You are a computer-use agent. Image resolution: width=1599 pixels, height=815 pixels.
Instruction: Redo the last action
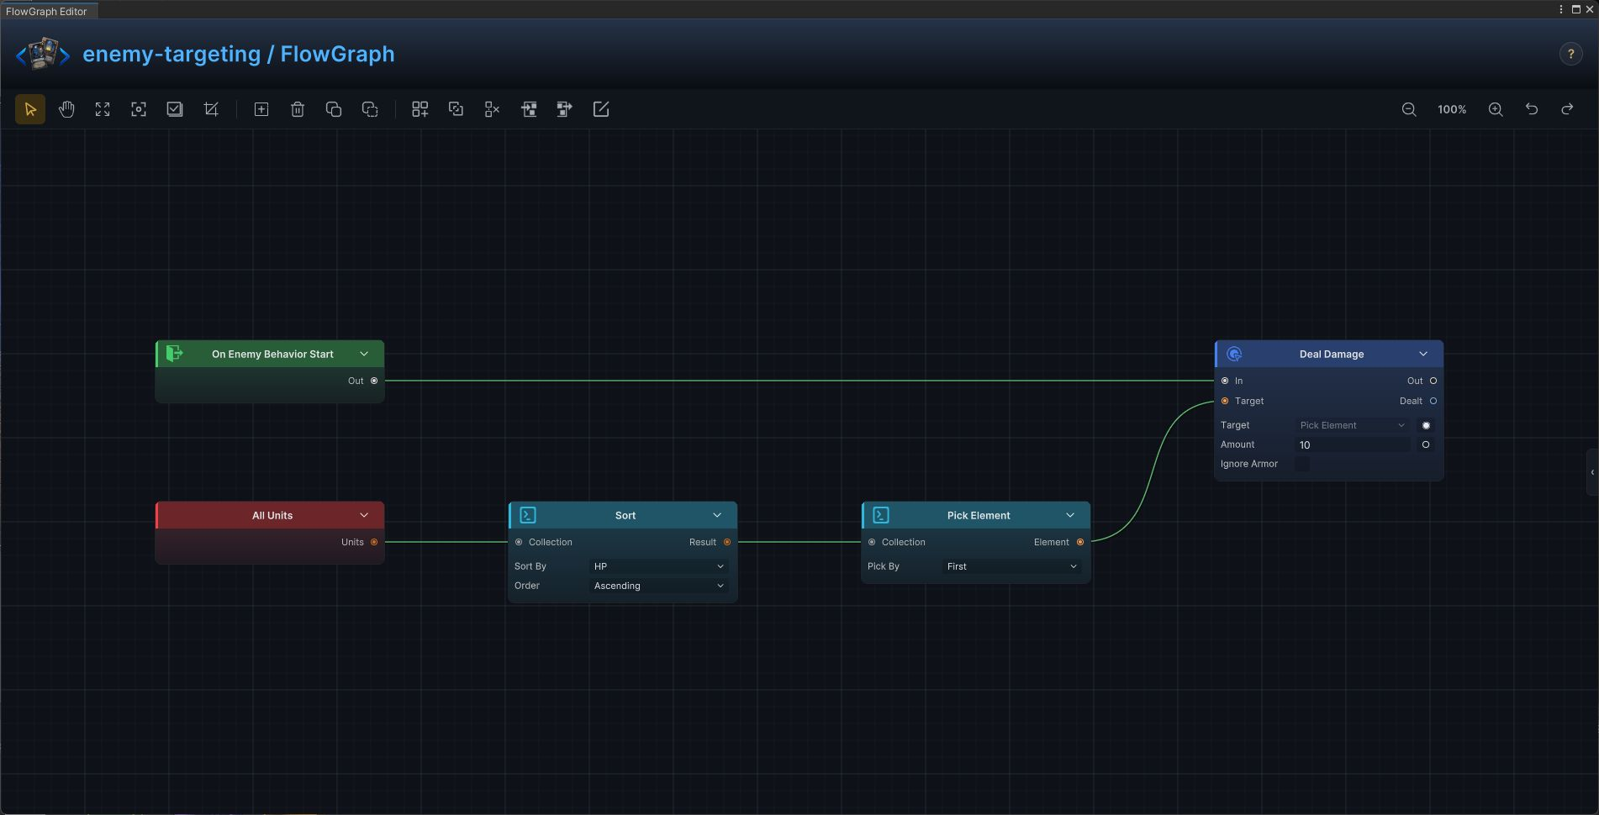tap(1567, 109)
